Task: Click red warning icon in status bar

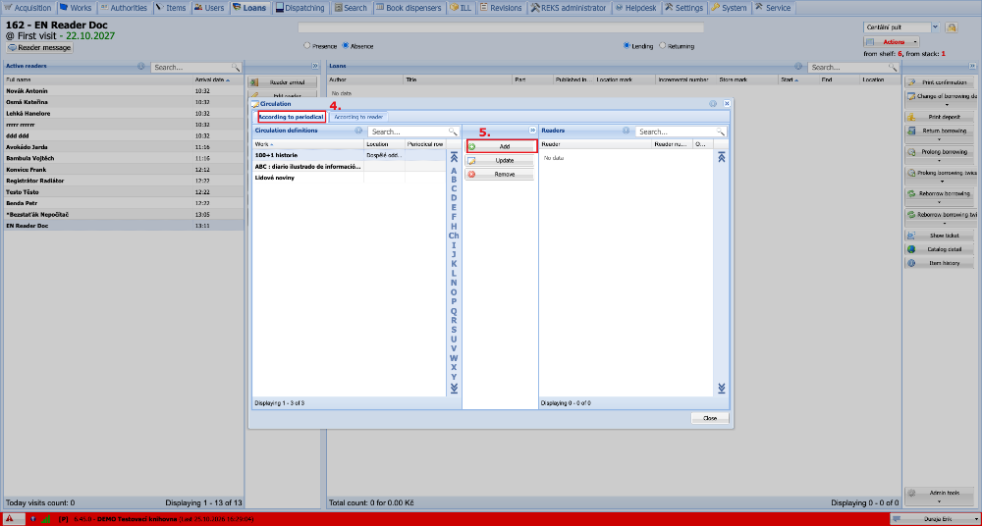Action: click(x=10, y=518)
